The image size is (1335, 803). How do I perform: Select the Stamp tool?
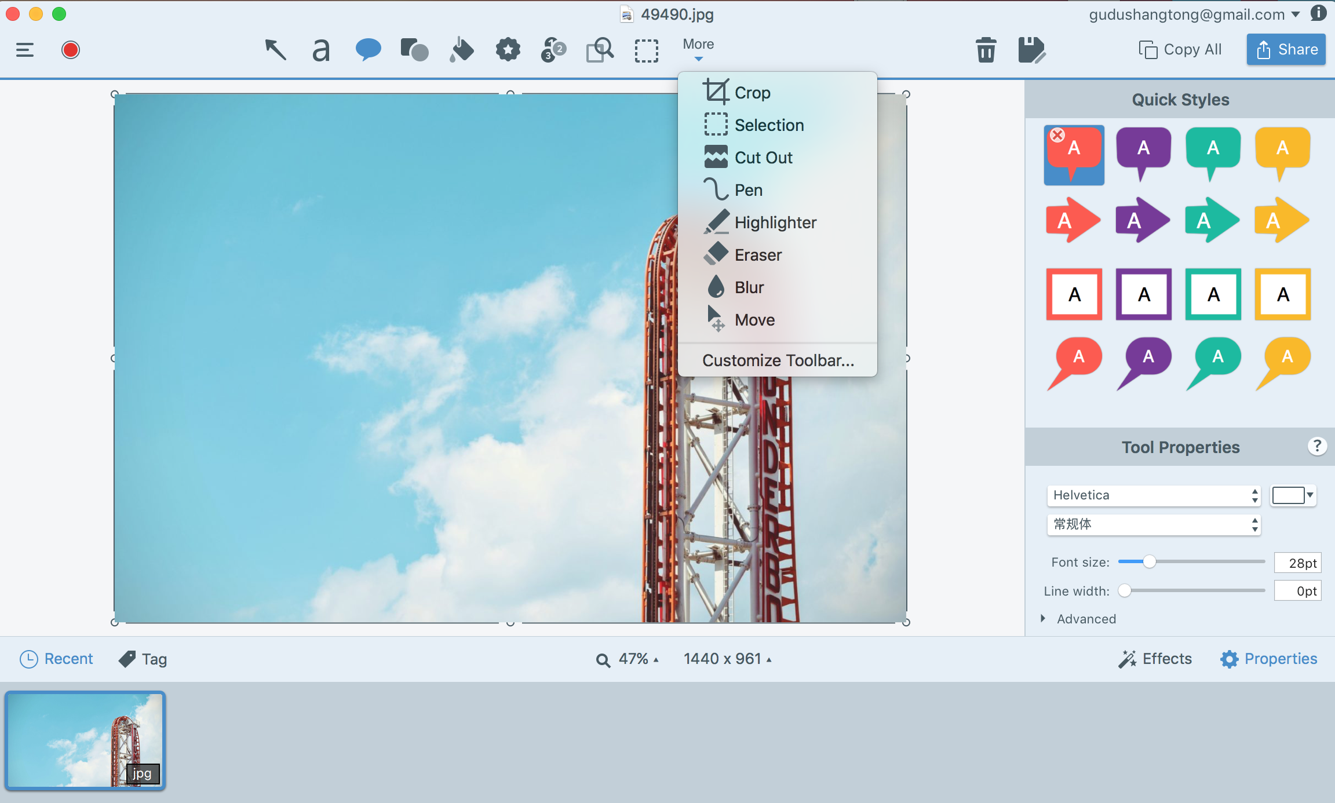(508, 50)
